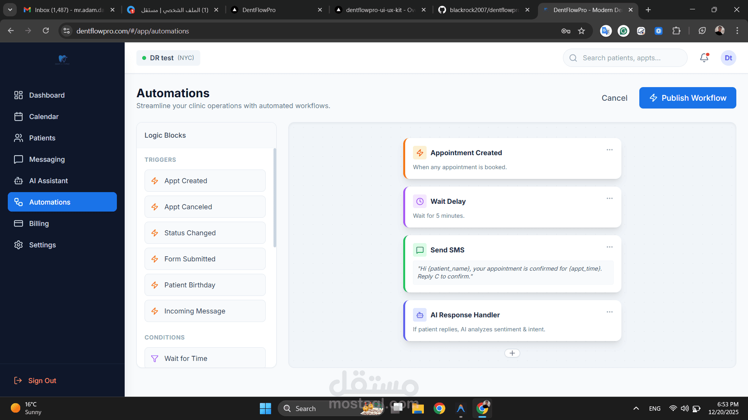
Task: Click the Logic Blocks panel scrollbar
Action: (275, 198)
